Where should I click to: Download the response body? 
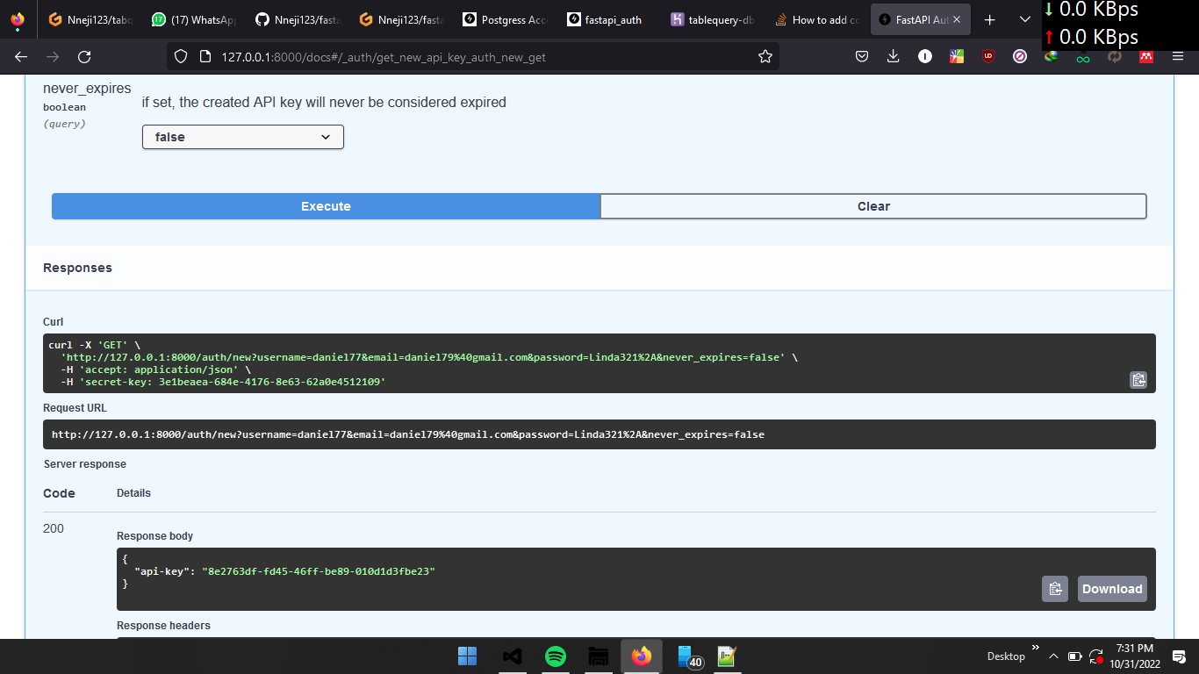pyautogui.click(x=1112, y=589)
